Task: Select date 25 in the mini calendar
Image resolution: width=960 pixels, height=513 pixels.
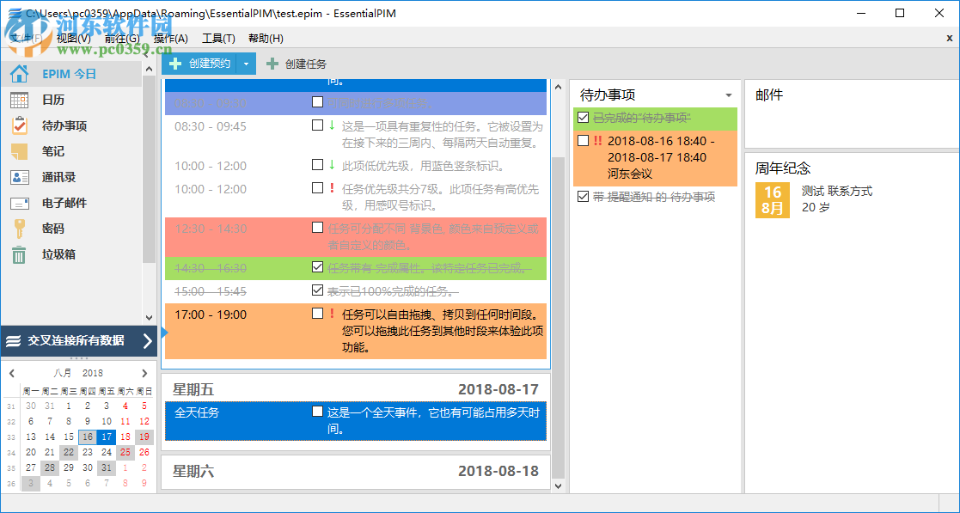Action: [x=125, y=452]
